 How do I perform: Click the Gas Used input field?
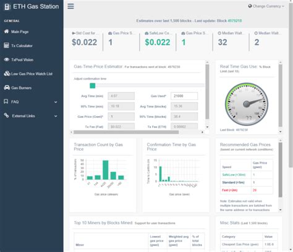[x=184, y=96]
